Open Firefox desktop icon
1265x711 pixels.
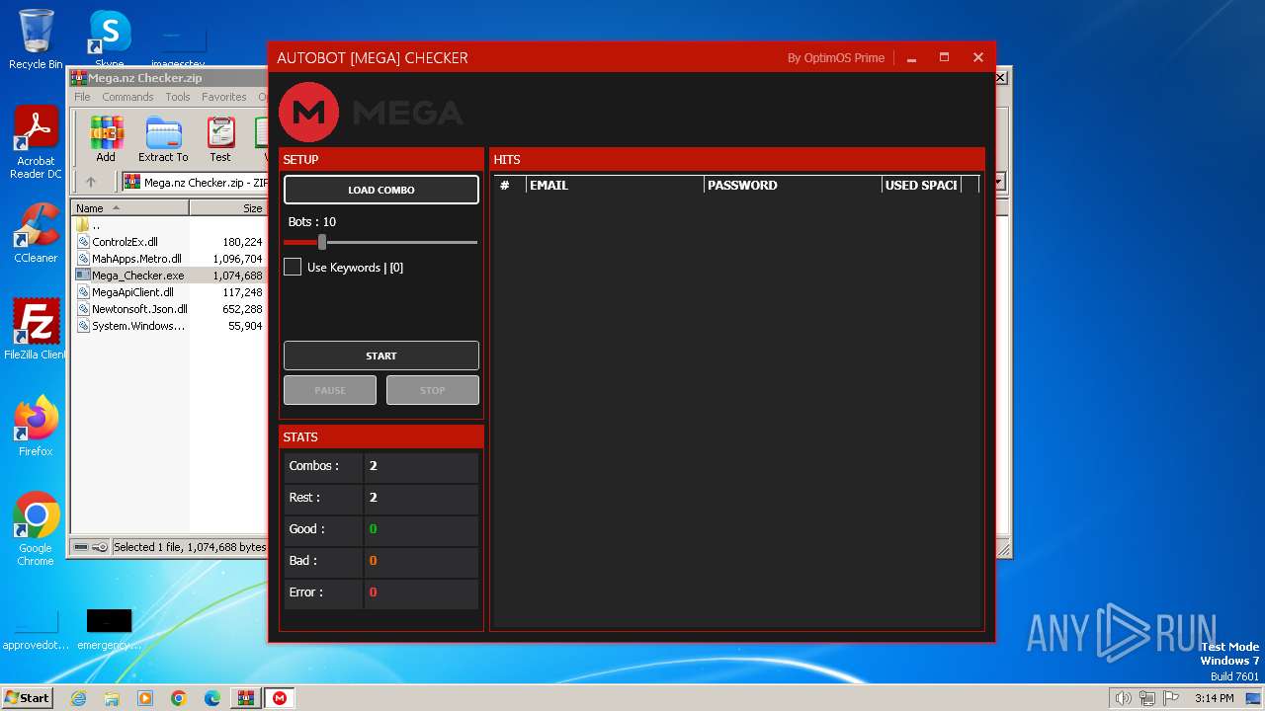point(36,427)
